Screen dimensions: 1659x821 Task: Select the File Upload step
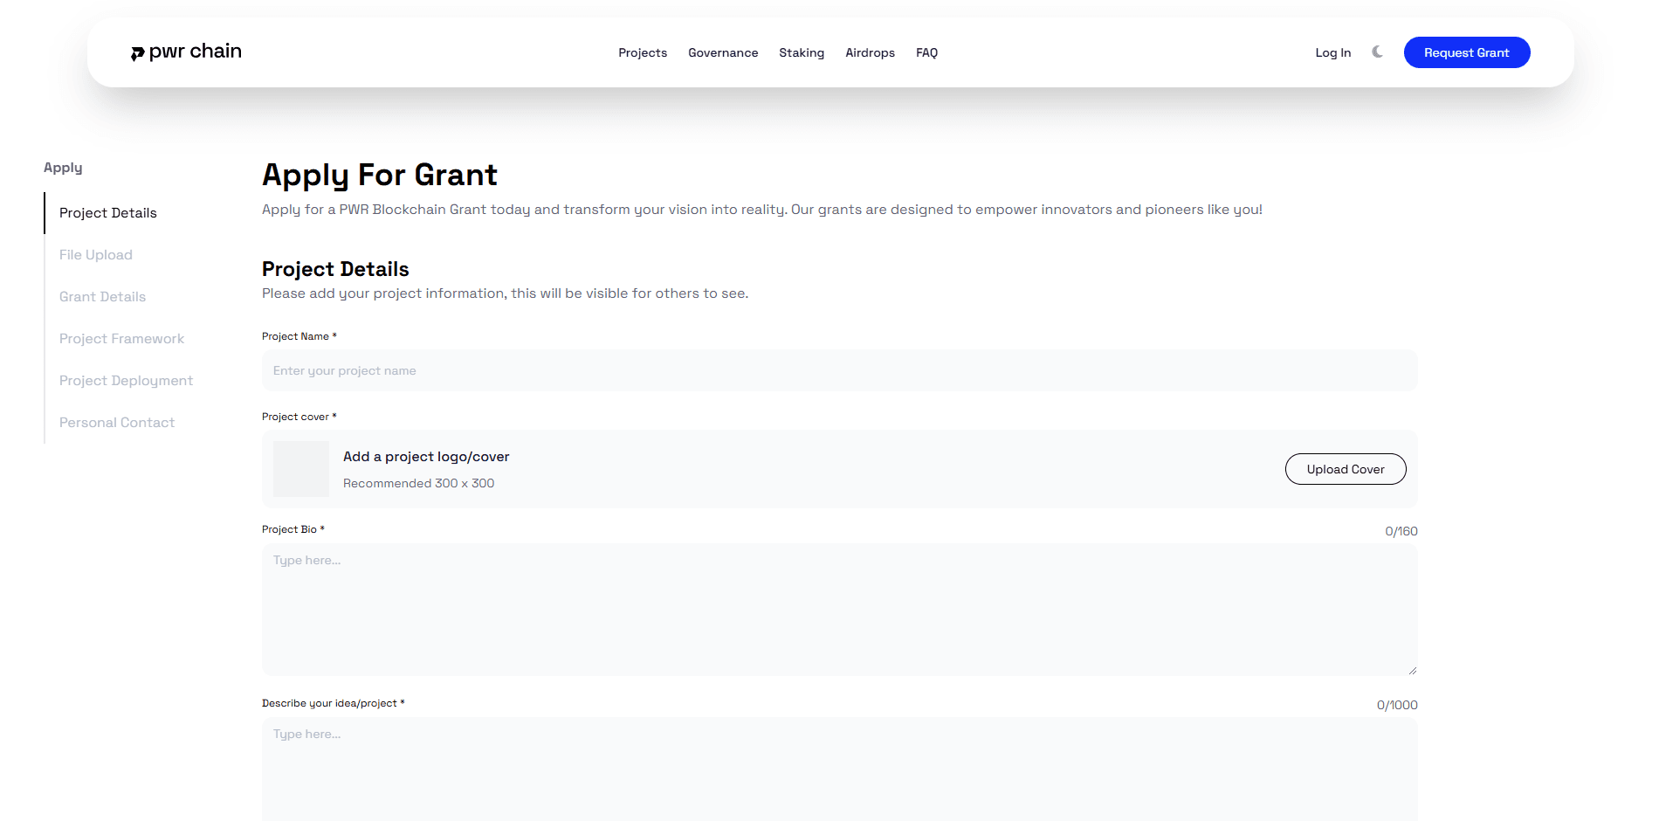pyautogui.click(x=96, y=254)
